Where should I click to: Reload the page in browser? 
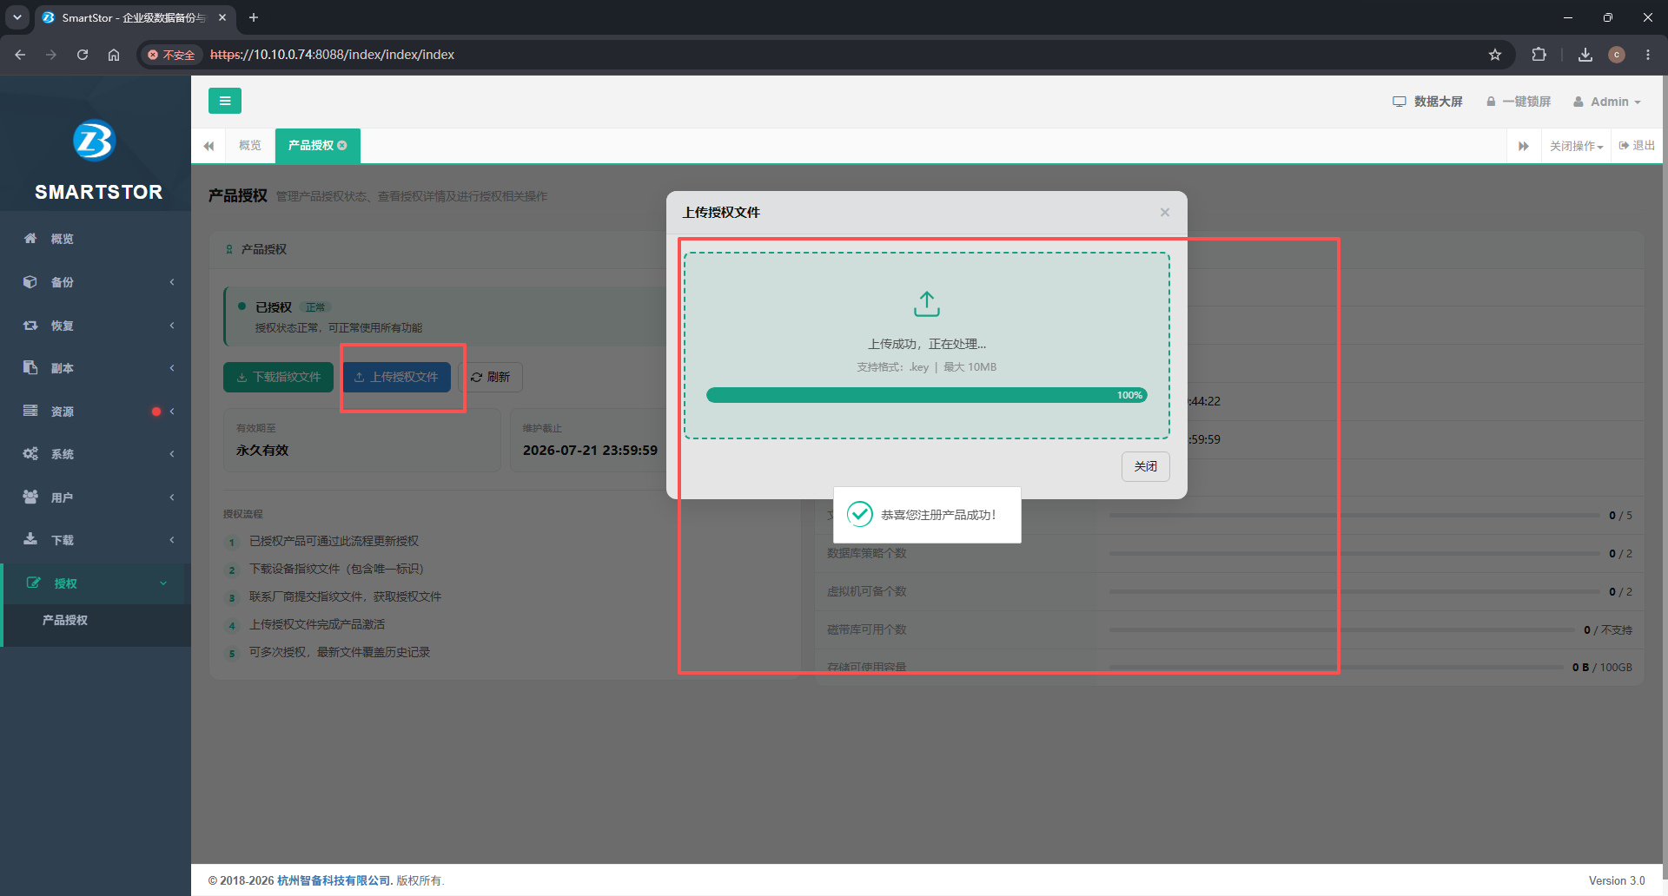[x=83, y=55]
